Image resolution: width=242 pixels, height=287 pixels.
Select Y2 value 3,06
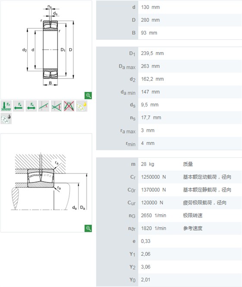[x=146, y=267]
